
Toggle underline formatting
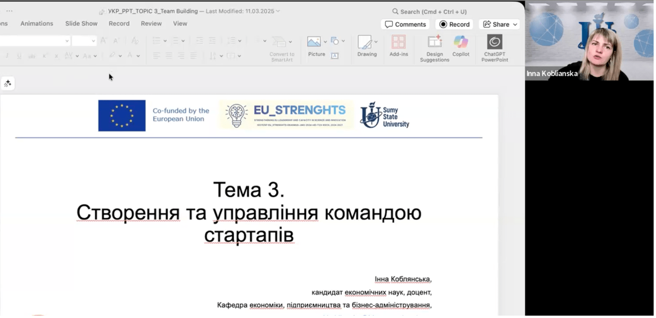pyautogui.click(x=19, y=56)
